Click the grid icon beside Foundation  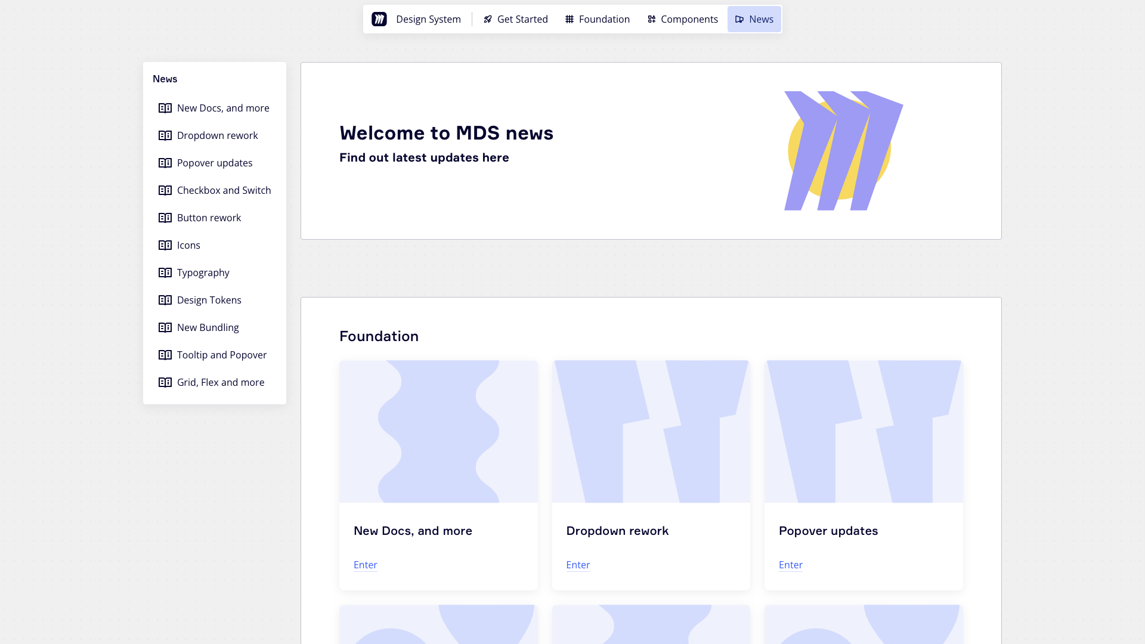point(570,19)
